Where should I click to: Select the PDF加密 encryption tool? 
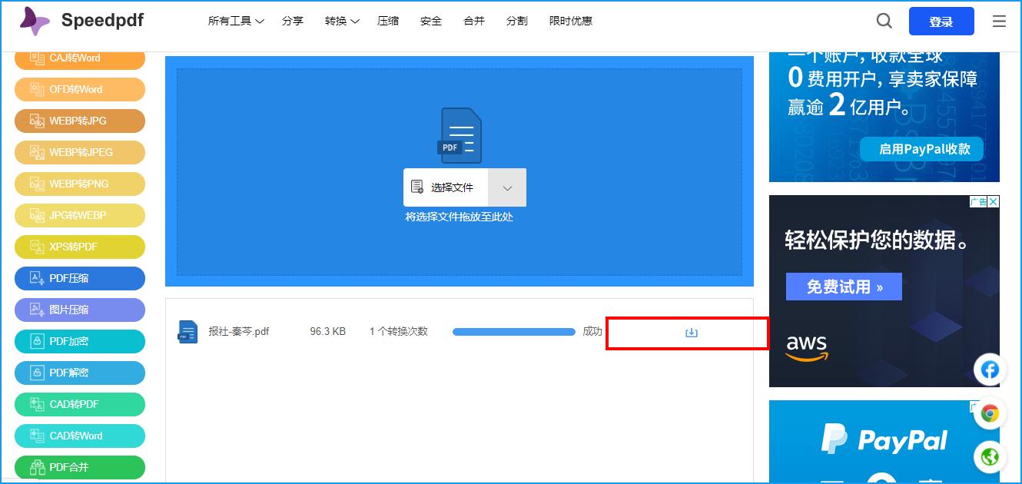click(79, 341)
